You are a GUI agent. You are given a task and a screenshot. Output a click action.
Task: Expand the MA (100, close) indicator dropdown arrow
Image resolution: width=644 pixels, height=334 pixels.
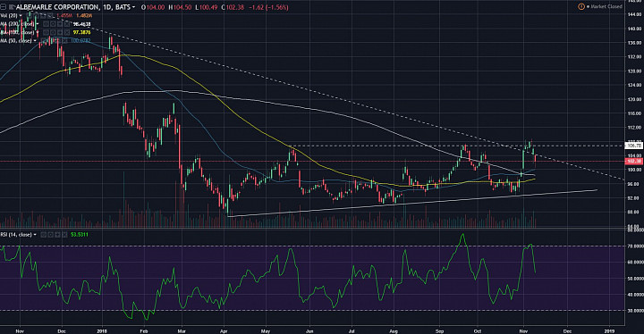click(38, 32)
